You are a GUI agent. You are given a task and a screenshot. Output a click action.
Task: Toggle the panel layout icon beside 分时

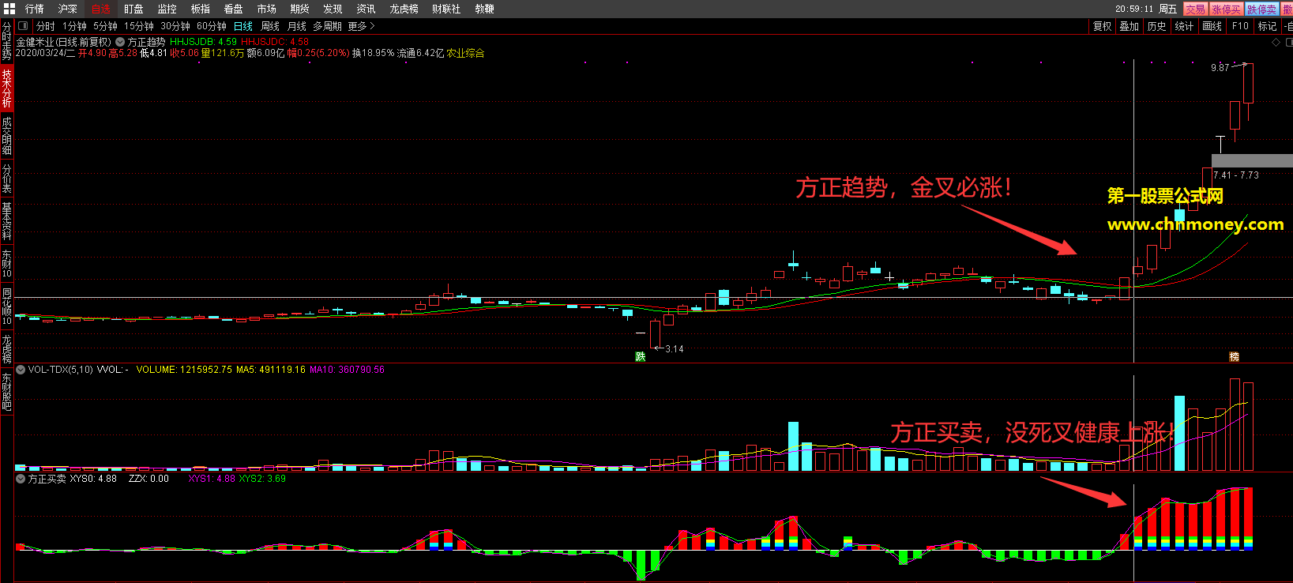pyautogui.click(x=23, y=26)
